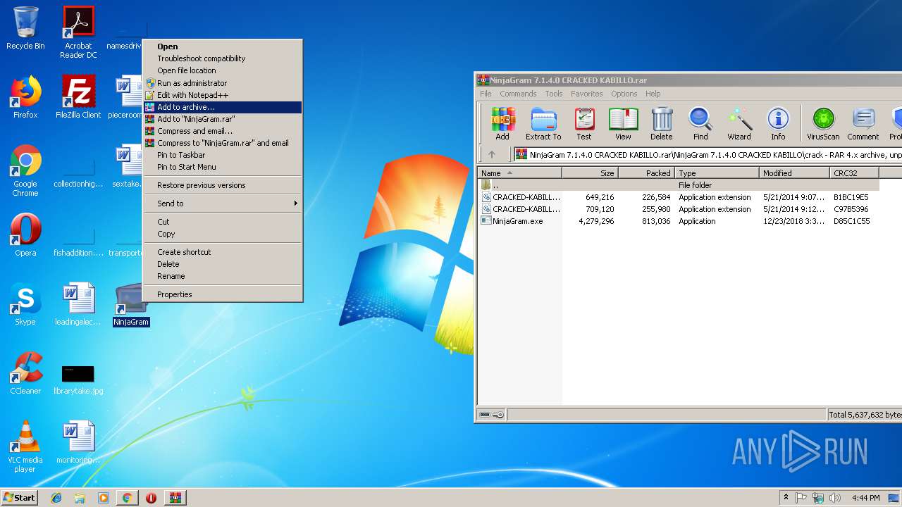Select the Google Chrome desktop icon
Viewport: 902px width, 507px height.
point(25,171)
